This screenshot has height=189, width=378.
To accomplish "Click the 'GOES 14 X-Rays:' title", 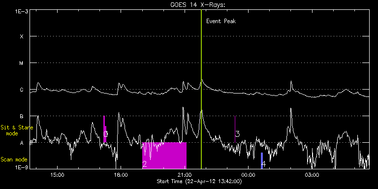I will (x=197, y=5).
